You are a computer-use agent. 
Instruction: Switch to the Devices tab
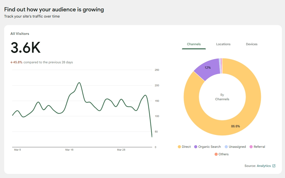click(251, 44)
